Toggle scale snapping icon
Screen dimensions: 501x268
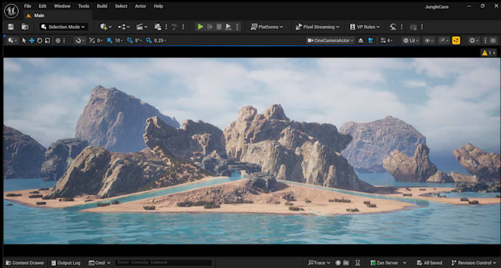(x=149, y=40)
